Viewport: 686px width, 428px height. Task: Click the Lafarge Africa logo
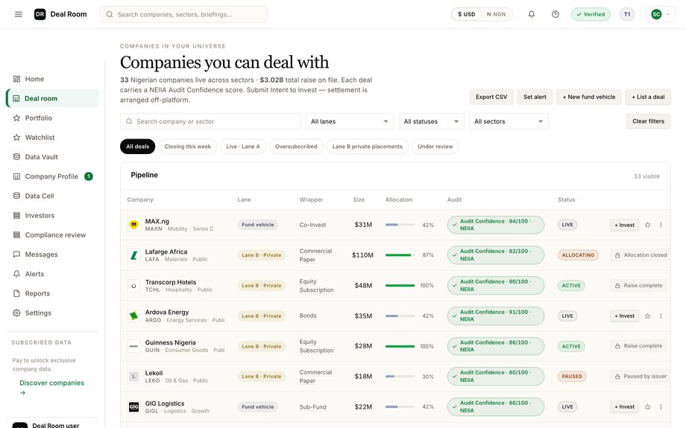tap(134, 255)
